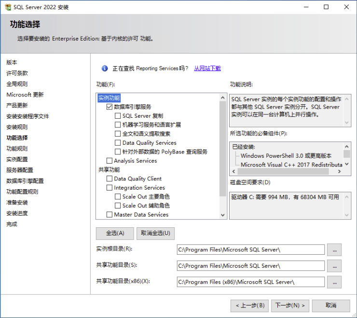Enable Data Quality Services checkbox
Image resolution: width=357 pixels, height=318 pixels.
tap(118, 143)
